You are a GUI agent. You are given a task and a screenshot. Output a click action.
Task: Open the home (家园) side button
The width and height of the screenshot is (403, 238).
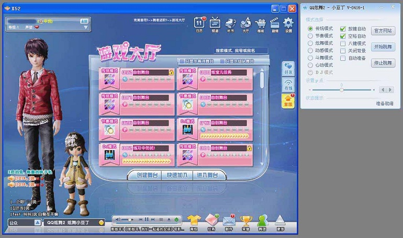point(288,100)
